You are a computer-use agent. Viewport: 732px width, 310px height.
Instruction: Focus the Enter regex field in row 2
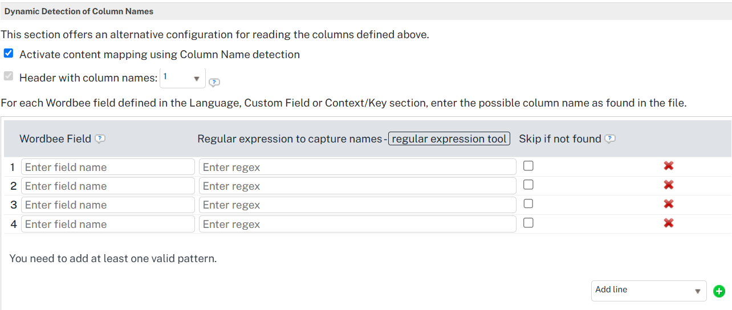point(357,186)
